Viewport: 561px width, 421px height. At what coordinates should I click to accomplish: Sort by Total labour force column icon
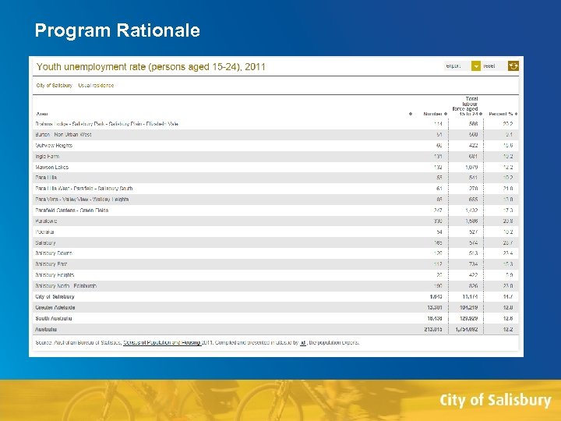(482, 114)
